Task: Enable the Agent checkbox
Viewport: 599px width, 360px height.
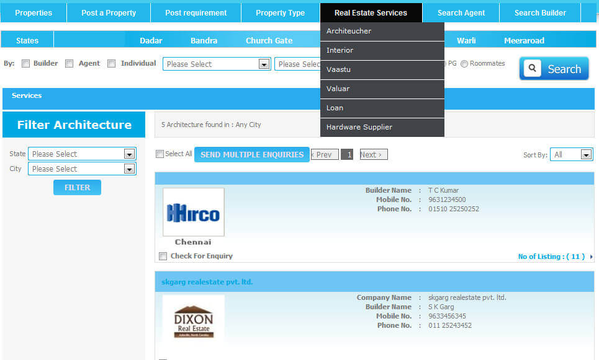Action: 70,64
